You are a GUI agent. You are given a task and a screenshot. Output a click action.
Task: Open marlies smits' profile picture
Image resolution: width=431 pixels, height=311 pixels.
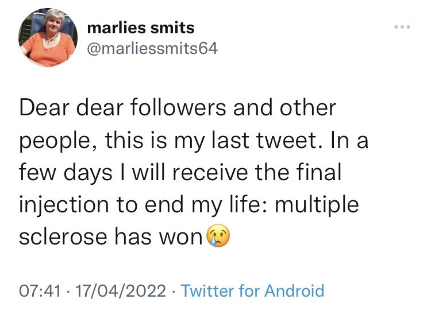click(48, 38)
